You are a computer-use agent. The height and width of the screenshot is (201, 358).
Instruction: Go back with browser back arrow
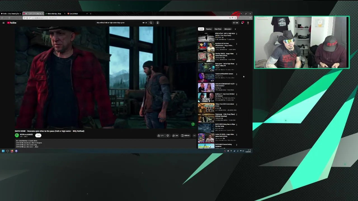(x=3, y=18)
